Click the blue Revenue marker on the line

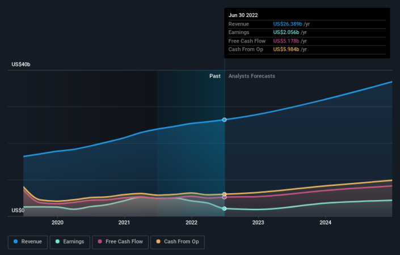(225, 120)
